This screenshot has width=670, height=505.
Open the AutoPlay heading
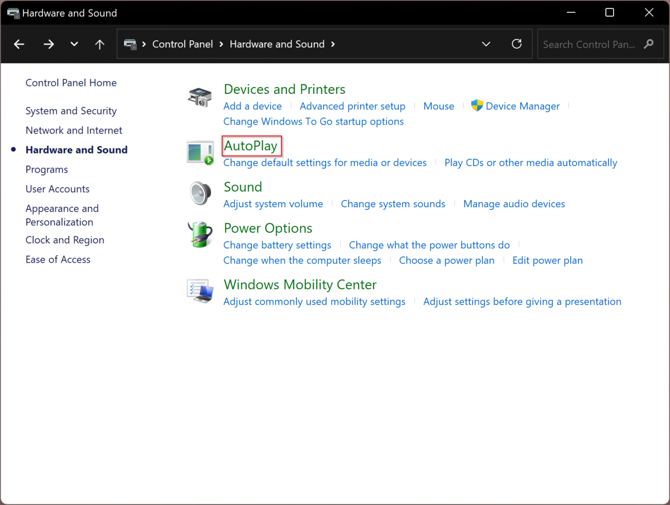(x=251, y=146)
